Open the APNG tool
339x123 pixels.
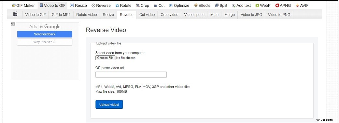[x=283, y=6]
